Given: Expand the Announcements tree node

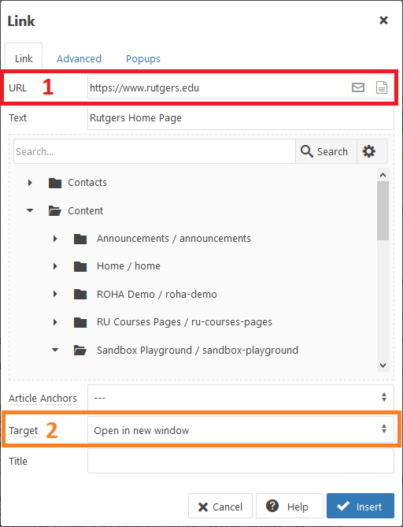Looking at the screenshot, I should pyautogui.click(x=55, y=239).
